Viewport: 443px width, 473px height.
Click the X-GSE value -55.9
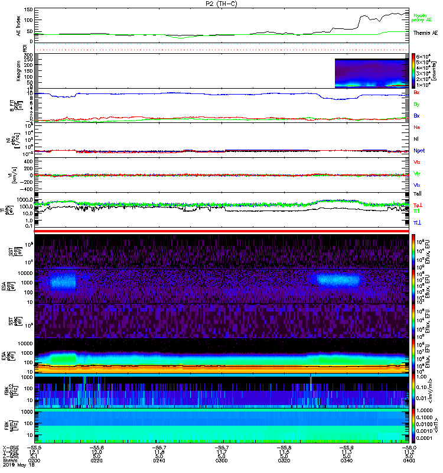point(347,448)
